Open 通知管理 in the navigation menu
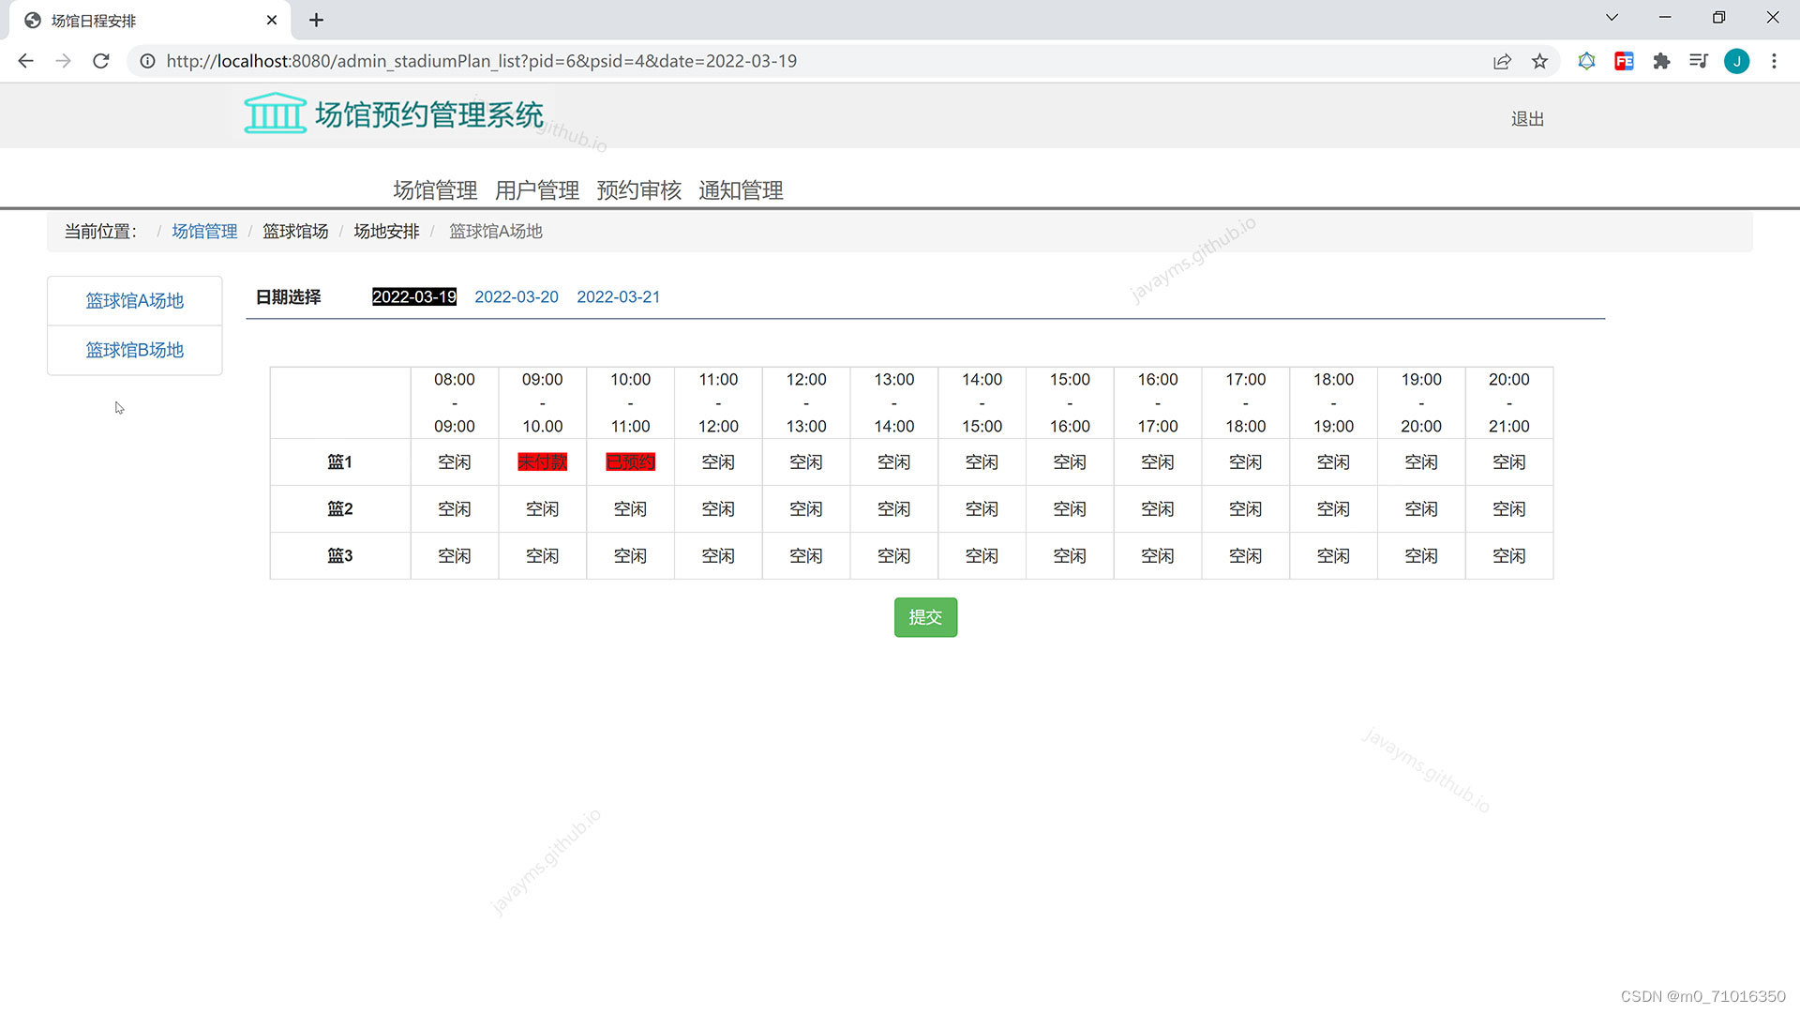1800x1013 pixels. coord(741,190)
